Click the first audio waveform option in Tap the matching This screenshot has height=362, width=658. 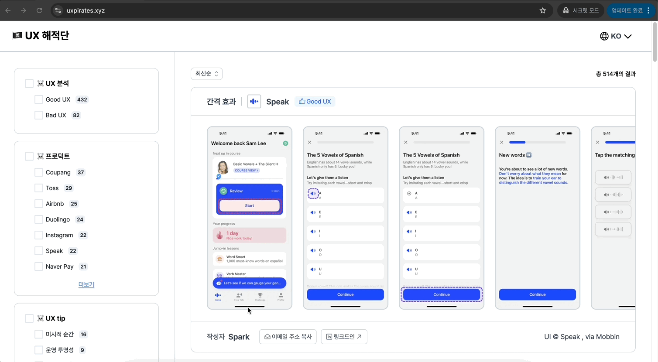[613, 178]
